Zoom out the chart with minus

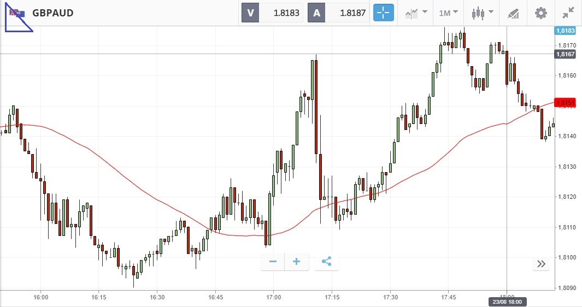tap(273, 262)
